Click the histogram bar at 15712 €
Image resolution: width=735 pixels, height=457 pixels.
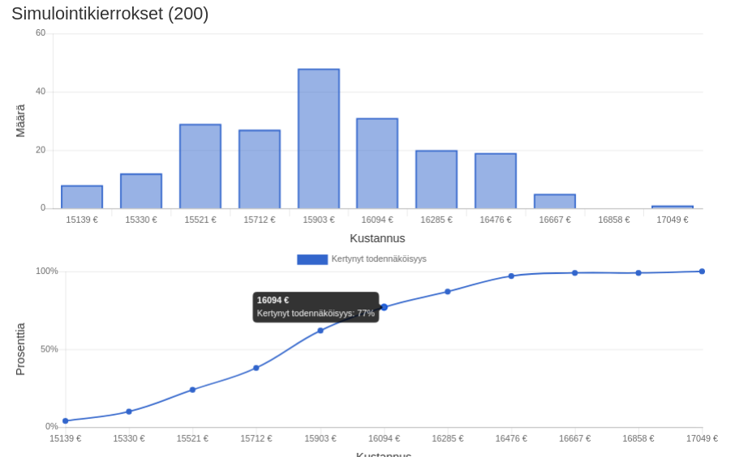260,169
